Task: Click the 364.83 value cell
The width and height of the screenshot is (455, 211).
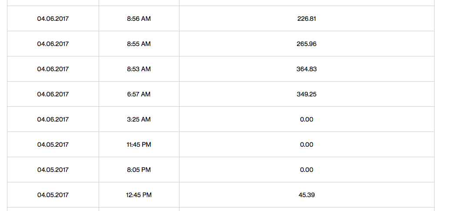Action: [x=307, y=69]
